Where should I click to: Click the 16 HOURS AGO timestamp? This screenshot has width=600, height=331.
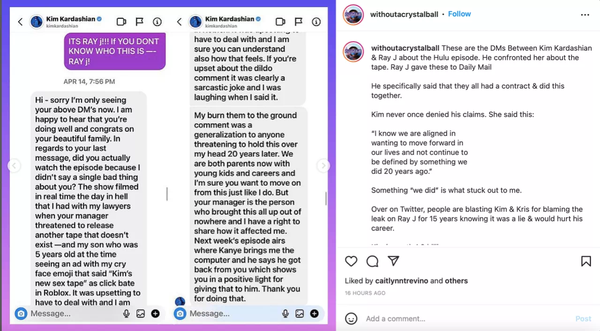click(365, 293)
